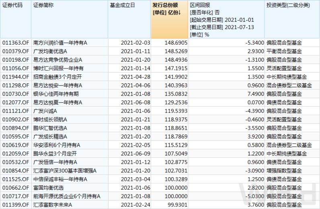Click 中长期纯债型基金 for 招商金融债 row
320x209 pixels.
pyautogui.click(x=287, y=77)
